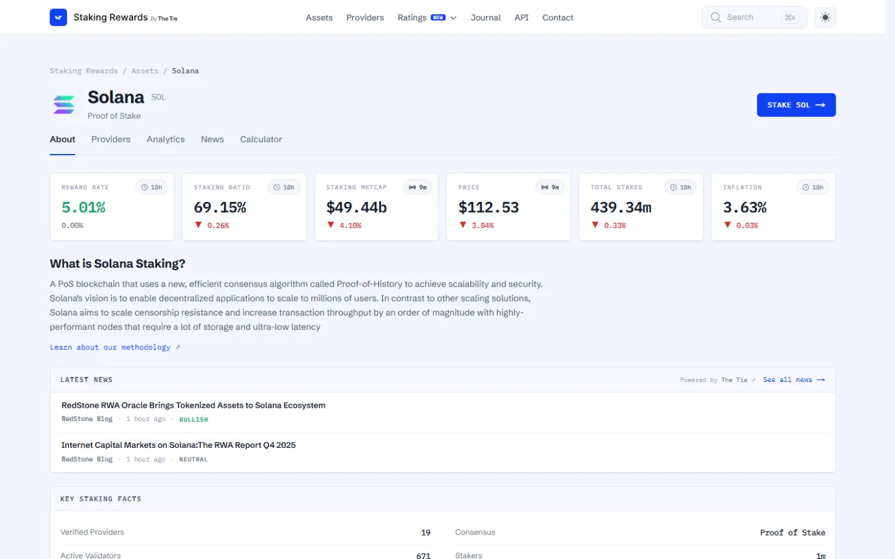Click the Staking Rewards logo icon

pos(58,17)
